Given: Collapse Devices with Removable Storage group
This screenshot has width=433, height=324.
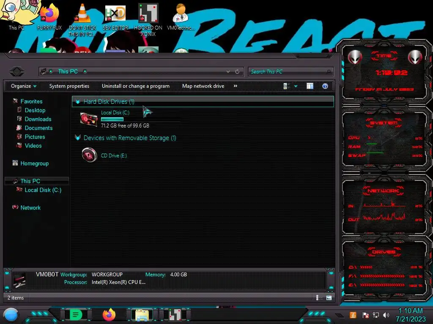Looking at the screenshot, I should click(x=78, y=138).
